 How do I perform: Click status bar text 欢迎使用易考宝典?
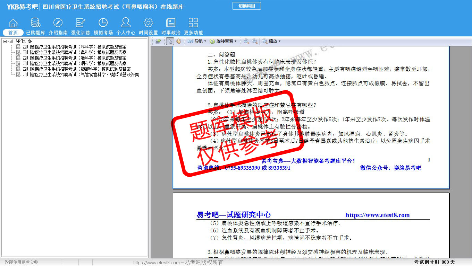(21, 262)
